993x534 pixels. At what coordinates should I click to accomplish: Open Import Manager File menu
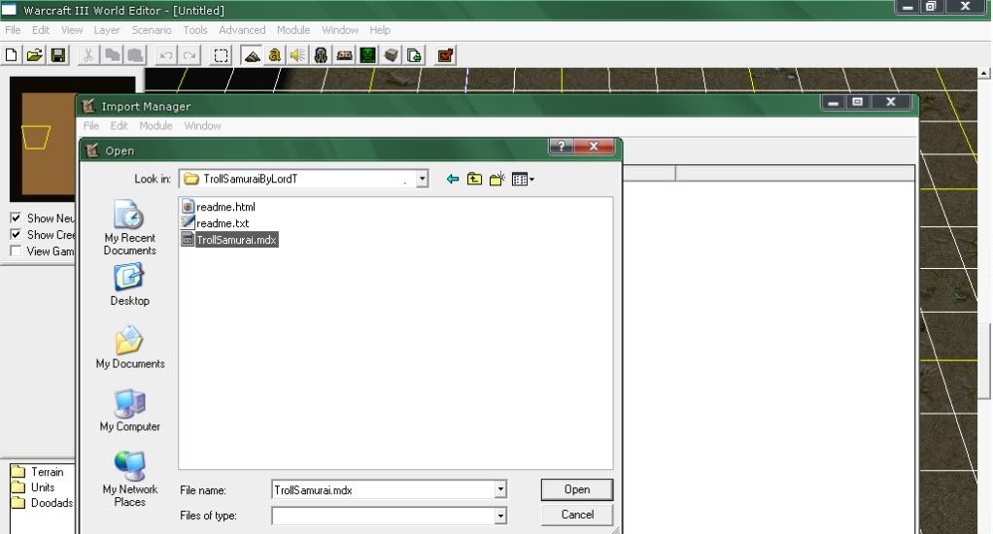(91, 126)
